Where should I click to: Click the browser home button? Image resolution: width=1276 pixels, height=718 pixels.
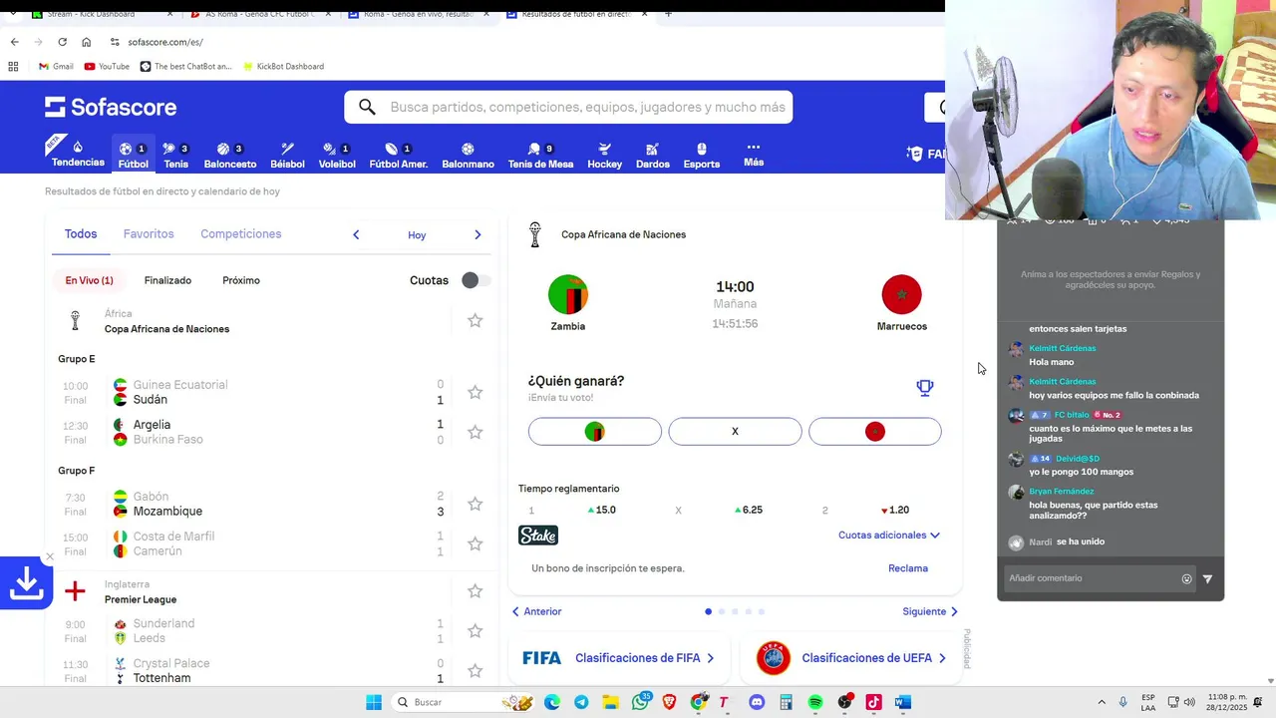(x=87, y=42)
